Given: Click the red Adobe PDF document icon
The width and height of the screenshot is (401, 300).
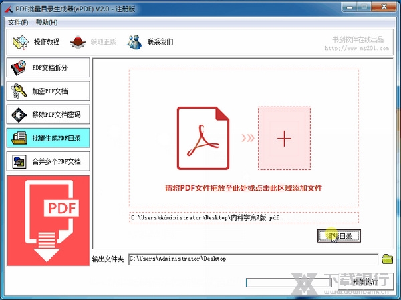Looking at the screenshot, I should pos(203,138).
